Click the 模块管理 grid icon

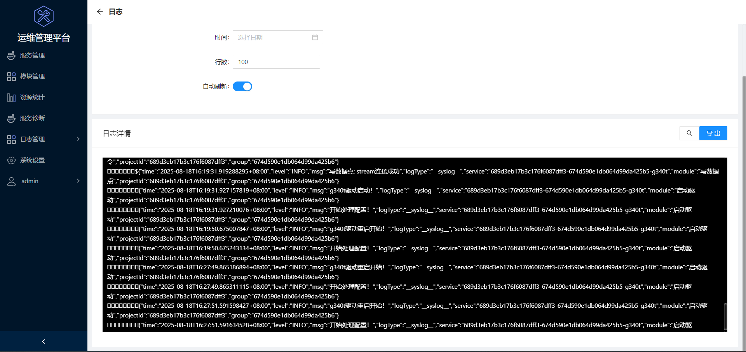pyautogui.click(x=11, y=76)
